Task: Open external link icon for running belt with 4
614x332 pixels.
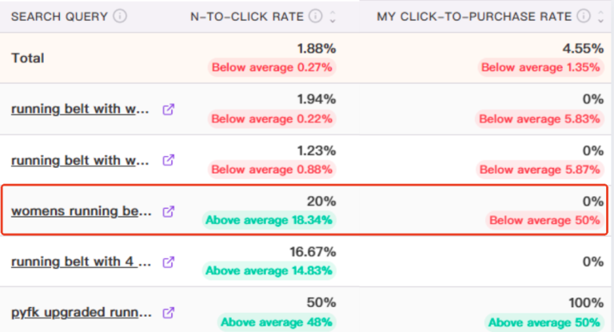Action: 169,262
